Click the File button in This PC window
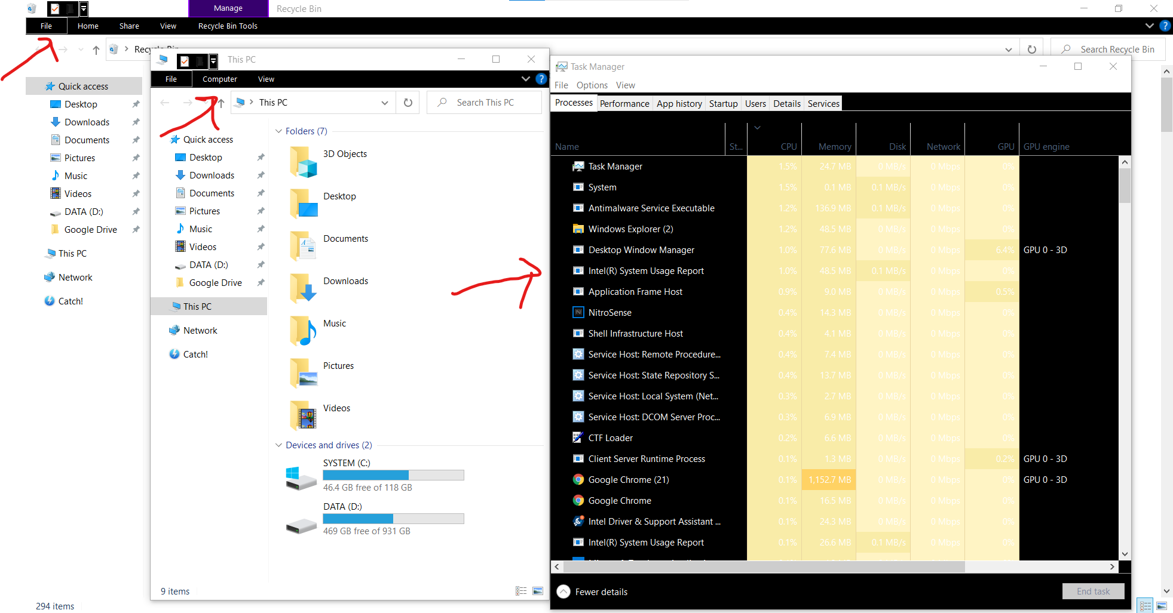The height and width of the screenshot is (613, 1173). click(171, 79)
